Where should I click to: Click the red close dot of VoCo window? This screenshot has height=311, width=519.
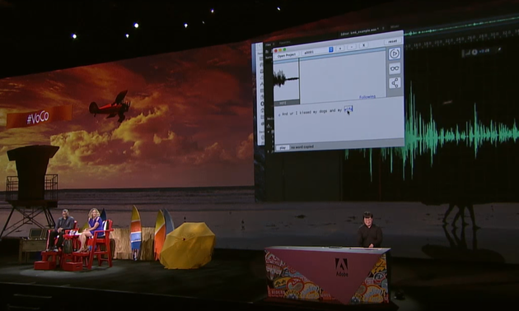coord(276,50)
